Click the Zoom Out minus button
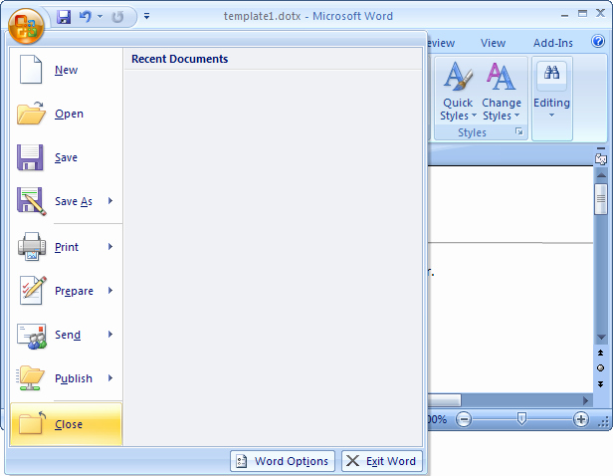 pos(464,419)
